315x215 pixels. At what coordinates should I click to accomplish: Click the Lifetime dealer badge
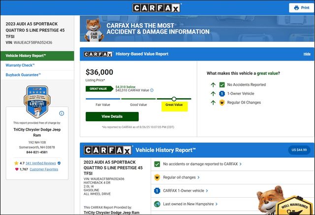click(37, 102)
